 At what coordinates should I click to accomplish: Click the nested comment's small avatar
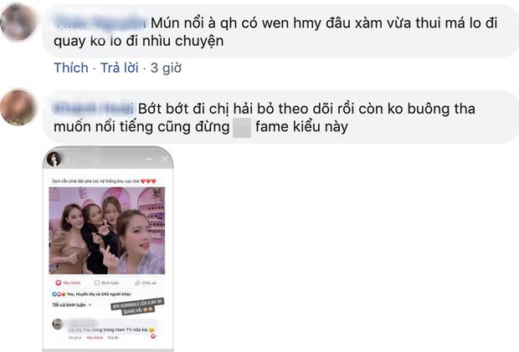click(x=58, y=324)
